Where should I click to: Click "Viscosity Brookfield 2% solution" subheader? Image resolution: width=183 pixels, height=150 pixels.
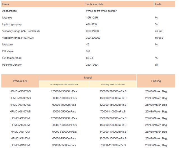click(64, 84)
